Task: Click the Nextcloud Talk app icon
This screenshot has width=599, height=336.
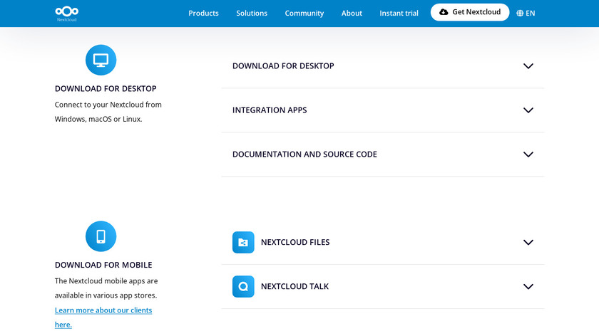Action: pyautogui.click(x=243, y=286)
